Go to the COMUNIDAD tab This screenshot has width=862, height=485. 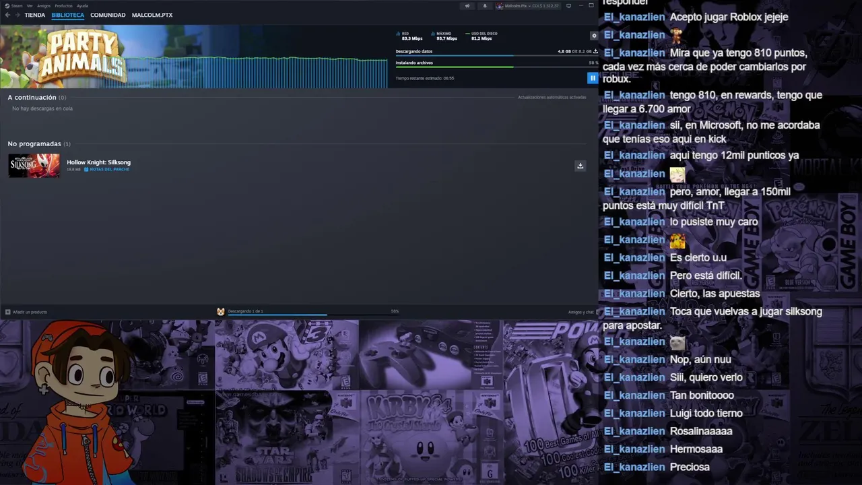[x=108, y=15]
